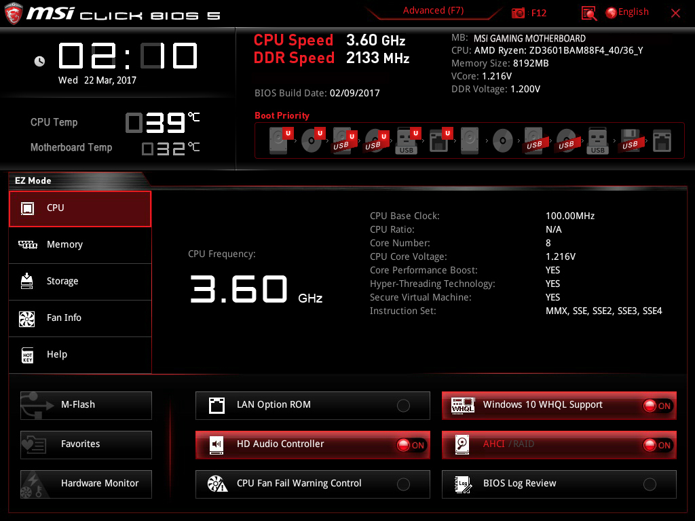Open the CPU section in EZ Mode
695x521 pixels.
pos(80,209)
